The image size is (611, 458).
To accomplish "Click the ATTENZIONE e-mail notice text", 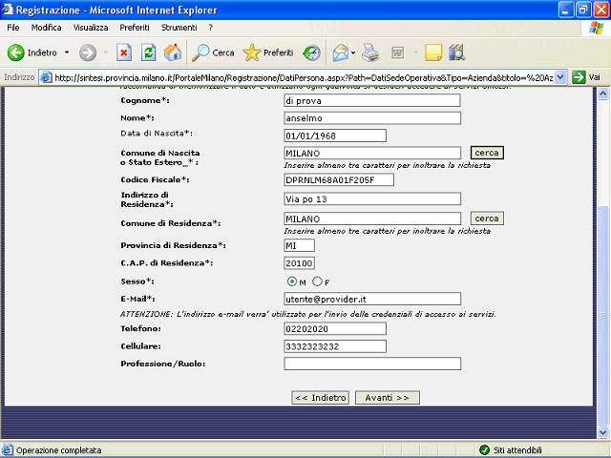I will 307,314.
